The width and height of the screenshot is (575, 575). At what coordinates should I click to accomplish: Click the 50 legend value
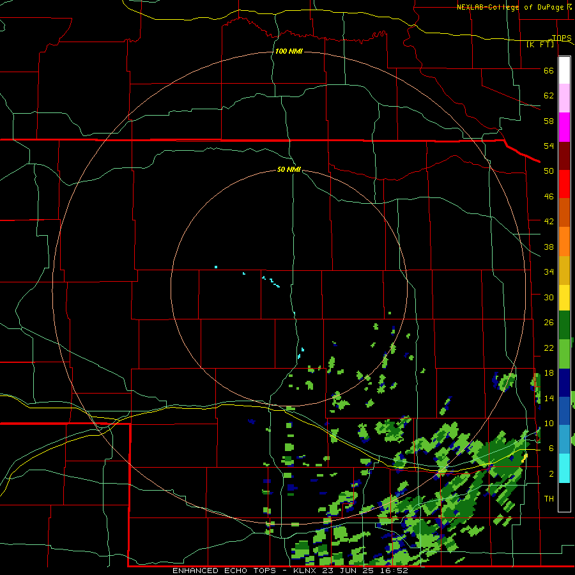[549, 171]
